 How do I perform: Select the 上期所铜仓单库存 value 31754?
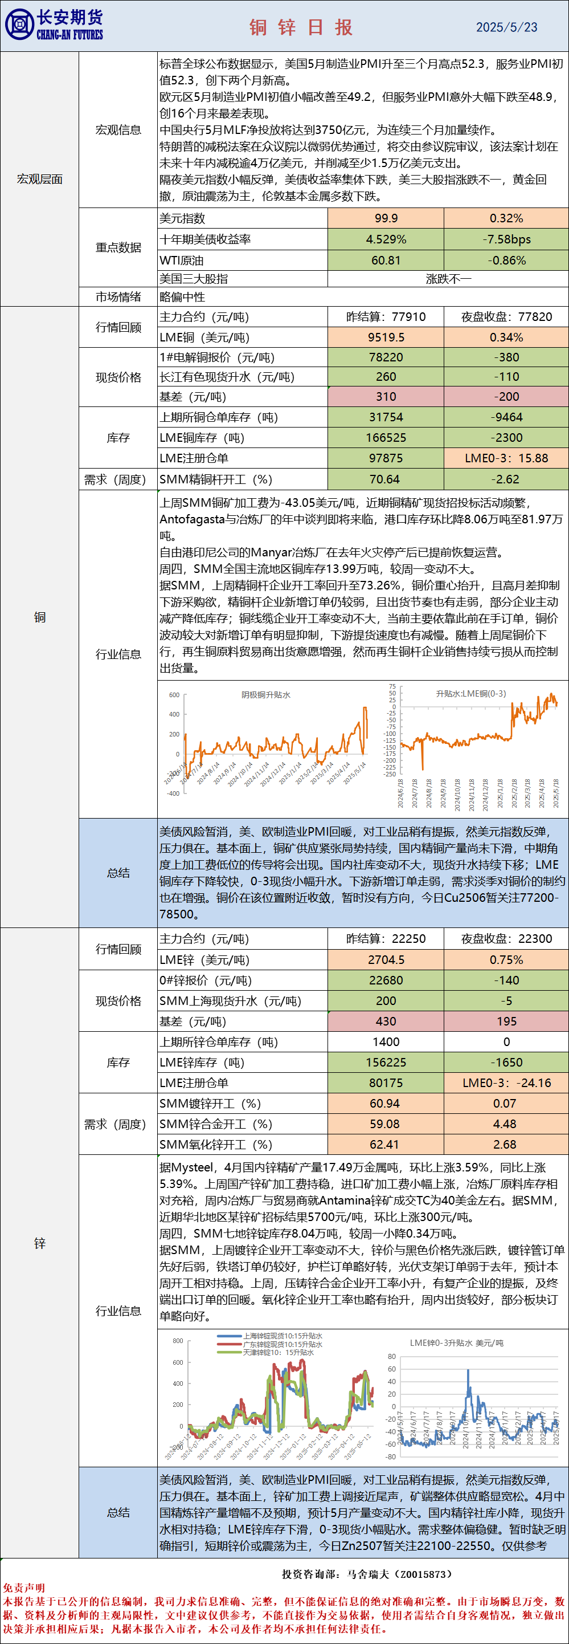pos(386,417)
